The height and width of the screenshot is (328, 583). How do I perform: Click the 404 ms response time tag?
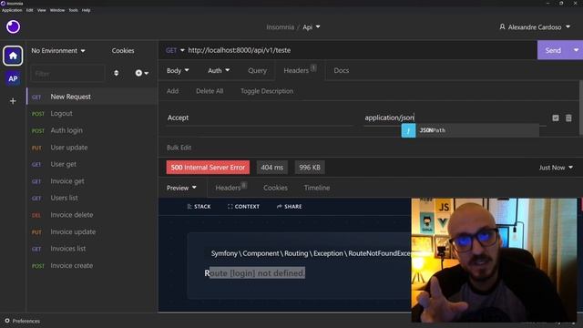(x=271, y=168)
